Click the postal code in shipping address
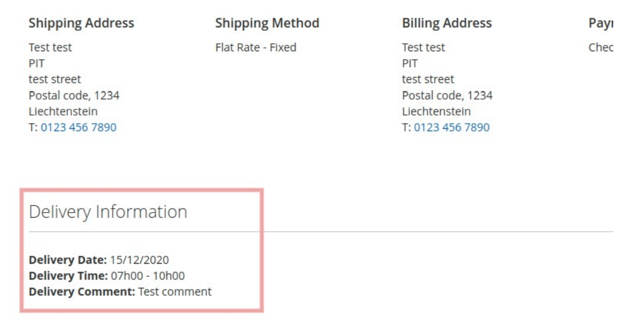The height and width of the screenshot is (327, 619). 74,96
